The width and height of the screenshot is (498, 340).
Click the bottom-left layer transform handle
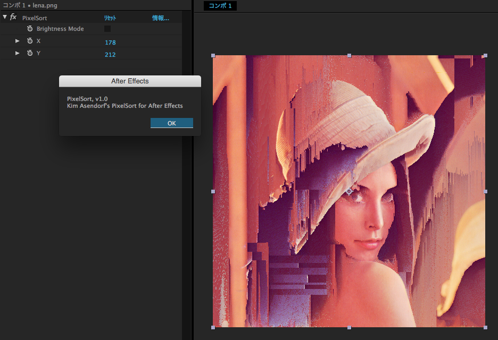213,328
